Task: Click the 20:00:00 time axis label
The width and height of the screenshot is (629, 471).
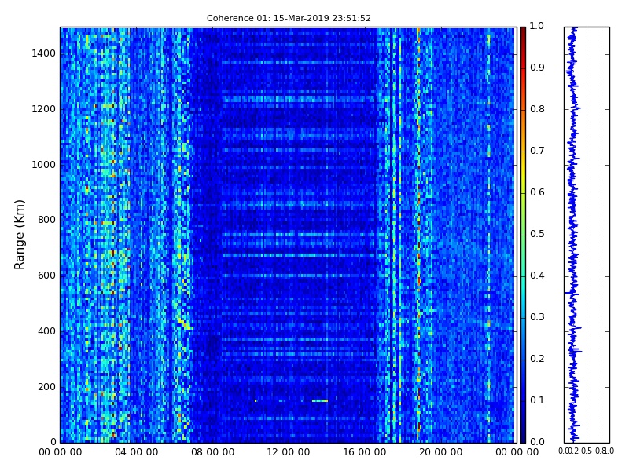Action: pyautogui.click(x=441, y=453)
